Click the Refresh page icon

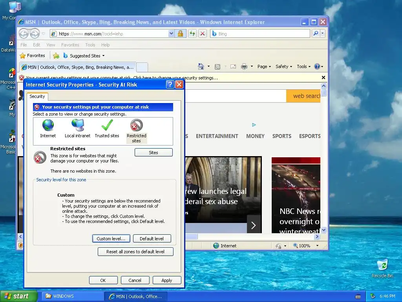pos(192,34)
